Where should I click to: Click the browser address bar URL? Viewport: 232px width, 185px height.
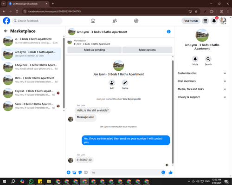coord(54,12)
